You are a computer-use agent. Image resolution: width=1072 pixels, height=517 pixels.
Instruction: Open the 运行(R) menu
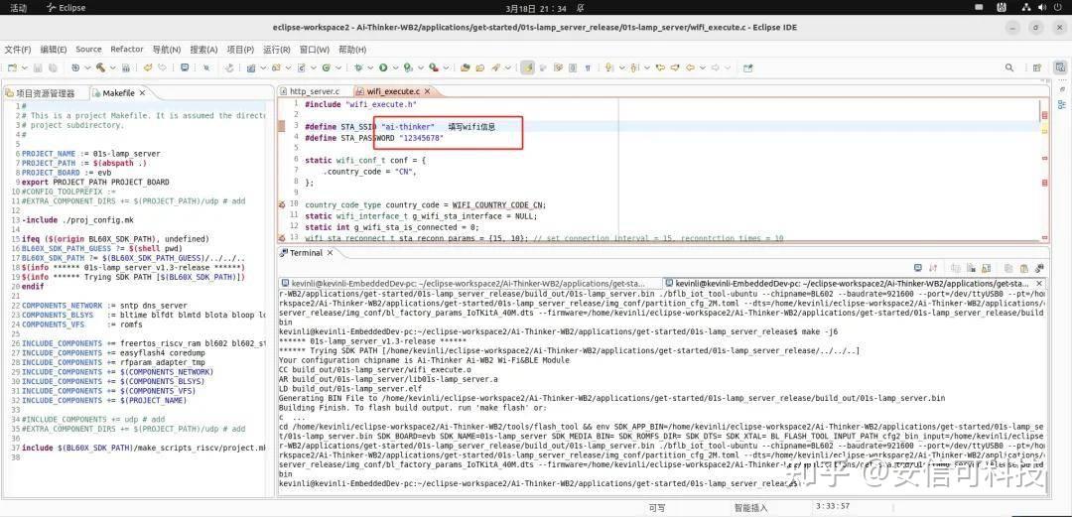(x=277, y=50)
